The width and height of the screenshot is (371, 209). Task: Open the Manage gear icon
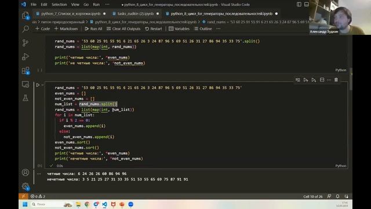click(26, 186)
